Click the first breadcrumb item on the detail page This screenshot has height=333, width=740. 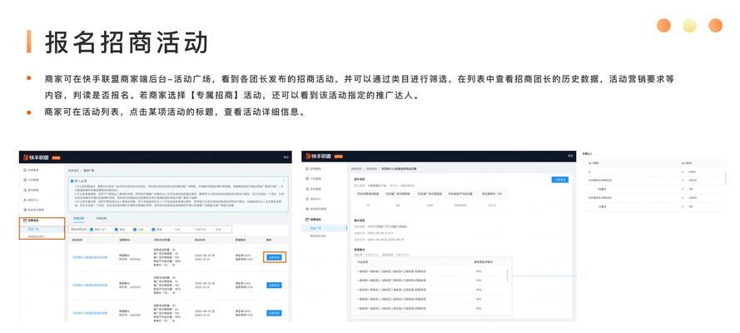(355, 168)
